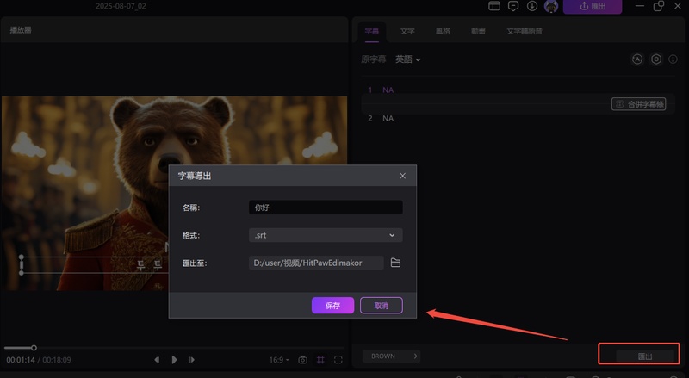Click the 合併字幕條 button
This screenshot has height=378, width=689.
[638, 104]
